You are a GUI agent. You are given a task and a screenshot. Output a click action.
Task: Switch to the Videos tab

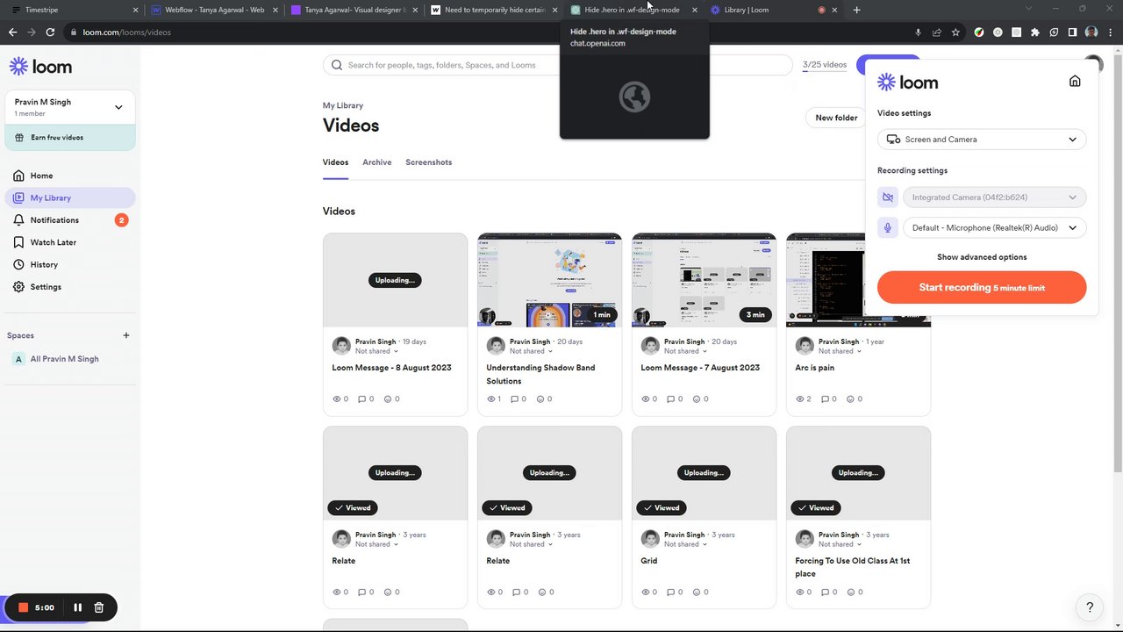pyautogui.click(x=335, y=162)
